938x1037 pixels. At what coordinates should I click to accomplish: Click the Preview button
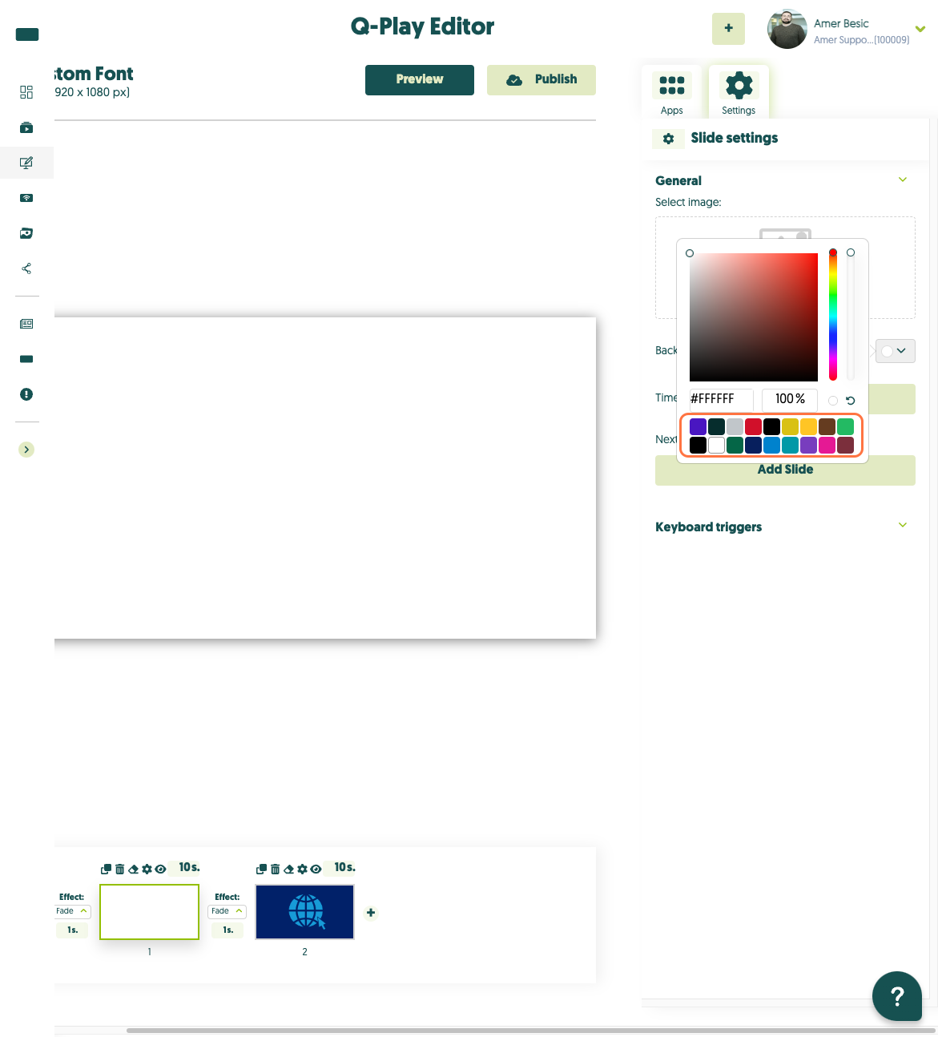[420, 79]
